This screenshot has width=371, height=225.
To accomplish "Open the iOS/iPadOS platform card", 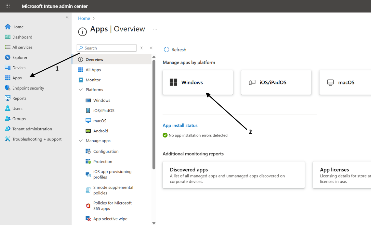I will click(276, 82).
